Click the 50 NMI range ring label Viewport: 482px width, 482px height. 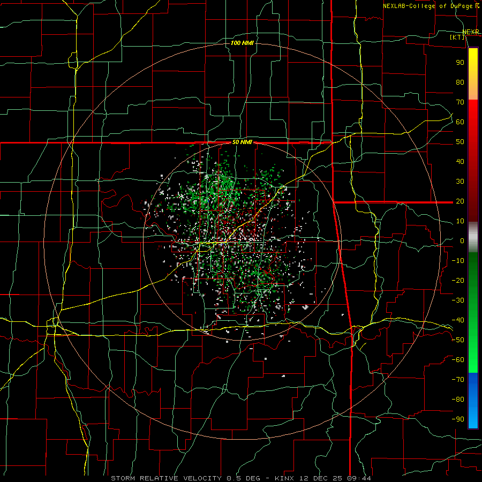coord(242,142)
